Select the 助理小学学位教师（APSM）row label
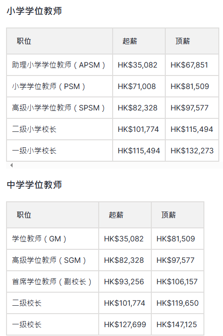The height and width of the screenshot is (336, 223). (60, 65)
